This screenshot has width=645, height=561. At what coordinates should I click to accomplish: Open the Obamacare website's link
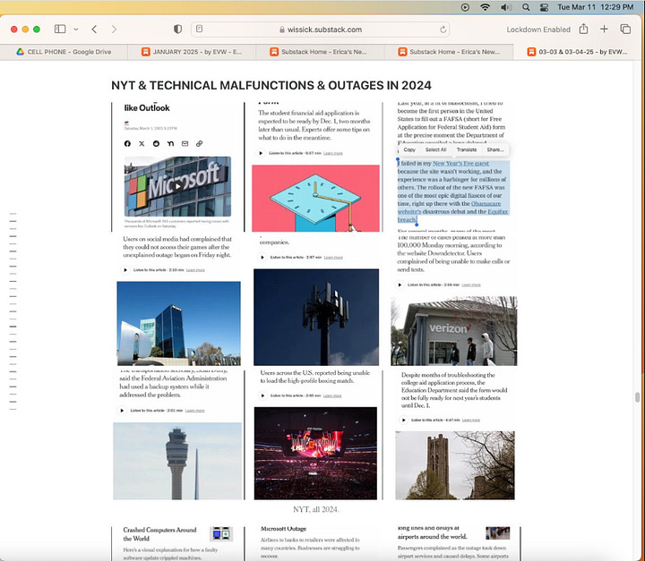click(x=486, y=203)
